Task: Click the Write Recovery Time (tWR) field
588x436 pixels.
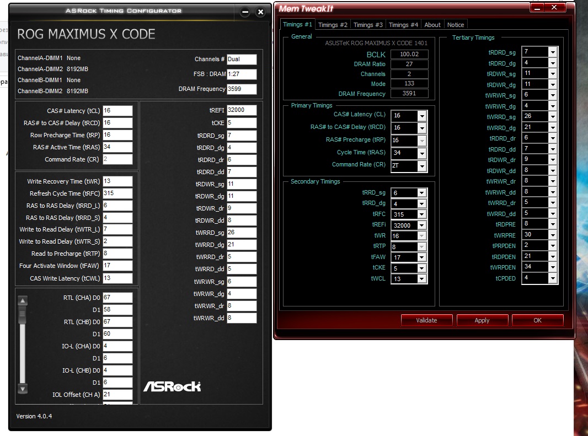Action: tap(117, 181)
